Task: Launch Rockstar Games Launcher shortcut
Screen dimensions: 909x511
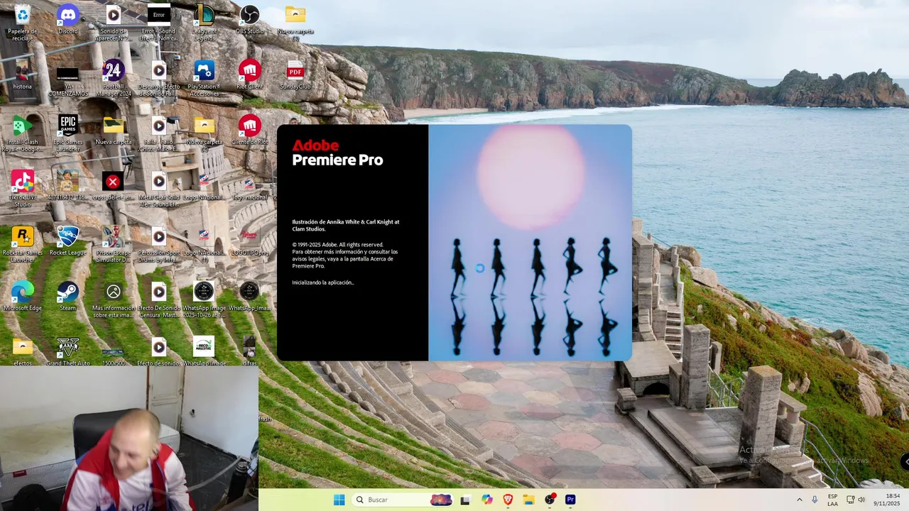Action: pyautogui.click(x=22, y=244)
